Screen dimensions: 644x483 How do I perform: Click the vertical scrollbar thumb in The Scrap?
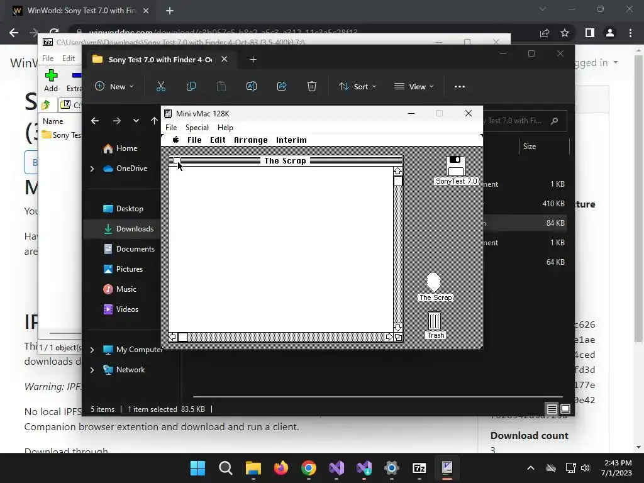tap(397, 181)
